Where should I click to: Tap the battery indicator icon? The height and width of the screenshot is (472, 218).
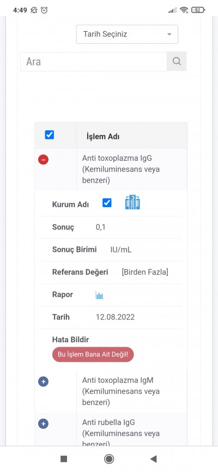pyautogui.click(x=198, y=10)
